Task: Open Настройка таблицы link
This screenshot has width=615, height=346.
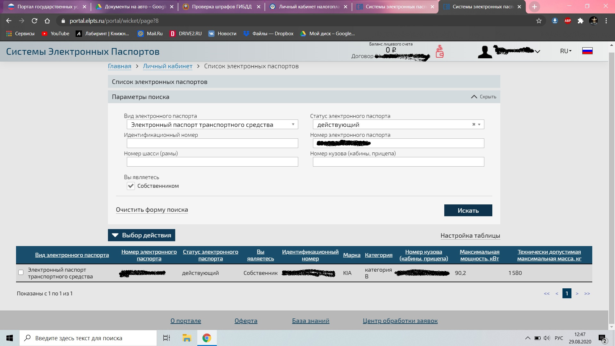Action: click(x=470, y=235)
